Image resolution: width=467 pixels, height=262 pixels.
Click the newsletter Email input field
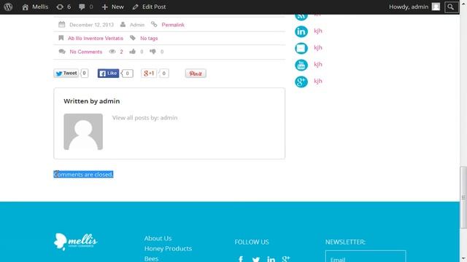point(366,256)
